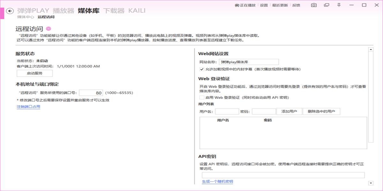This screenshot has height=191, width=383.
Task: Switch to the 播放器 tab
Action: pos(63,11)
